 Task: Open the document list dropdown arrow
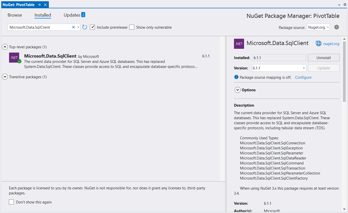(339, 5)
